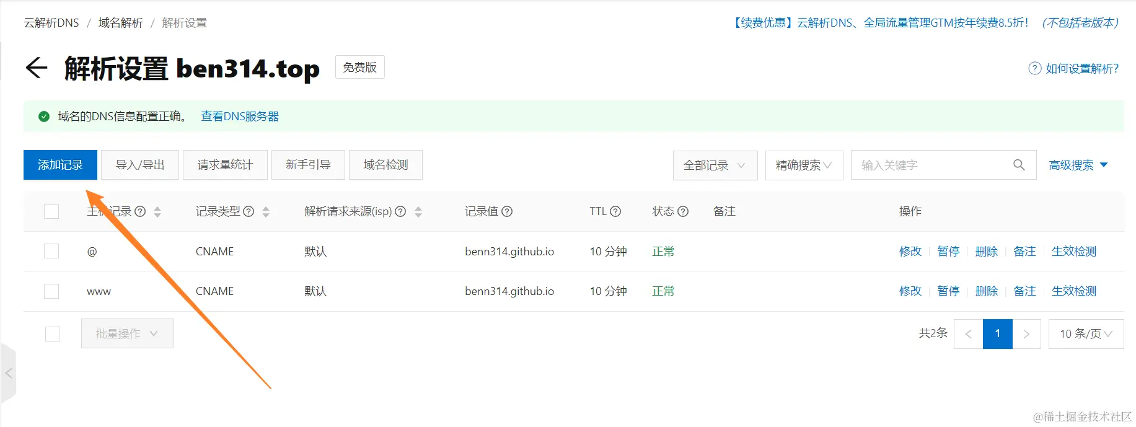Click help icon next to 状态
Viewport: 1136px width, 427px height.
683,211
